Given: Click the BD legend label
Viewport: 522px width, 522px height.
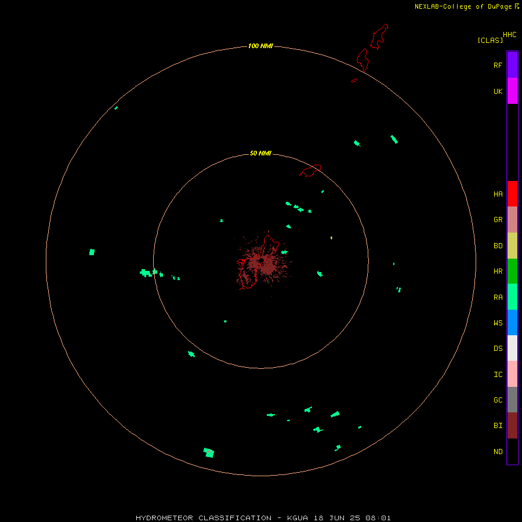Looking at the screenshot, I should 498,246.
